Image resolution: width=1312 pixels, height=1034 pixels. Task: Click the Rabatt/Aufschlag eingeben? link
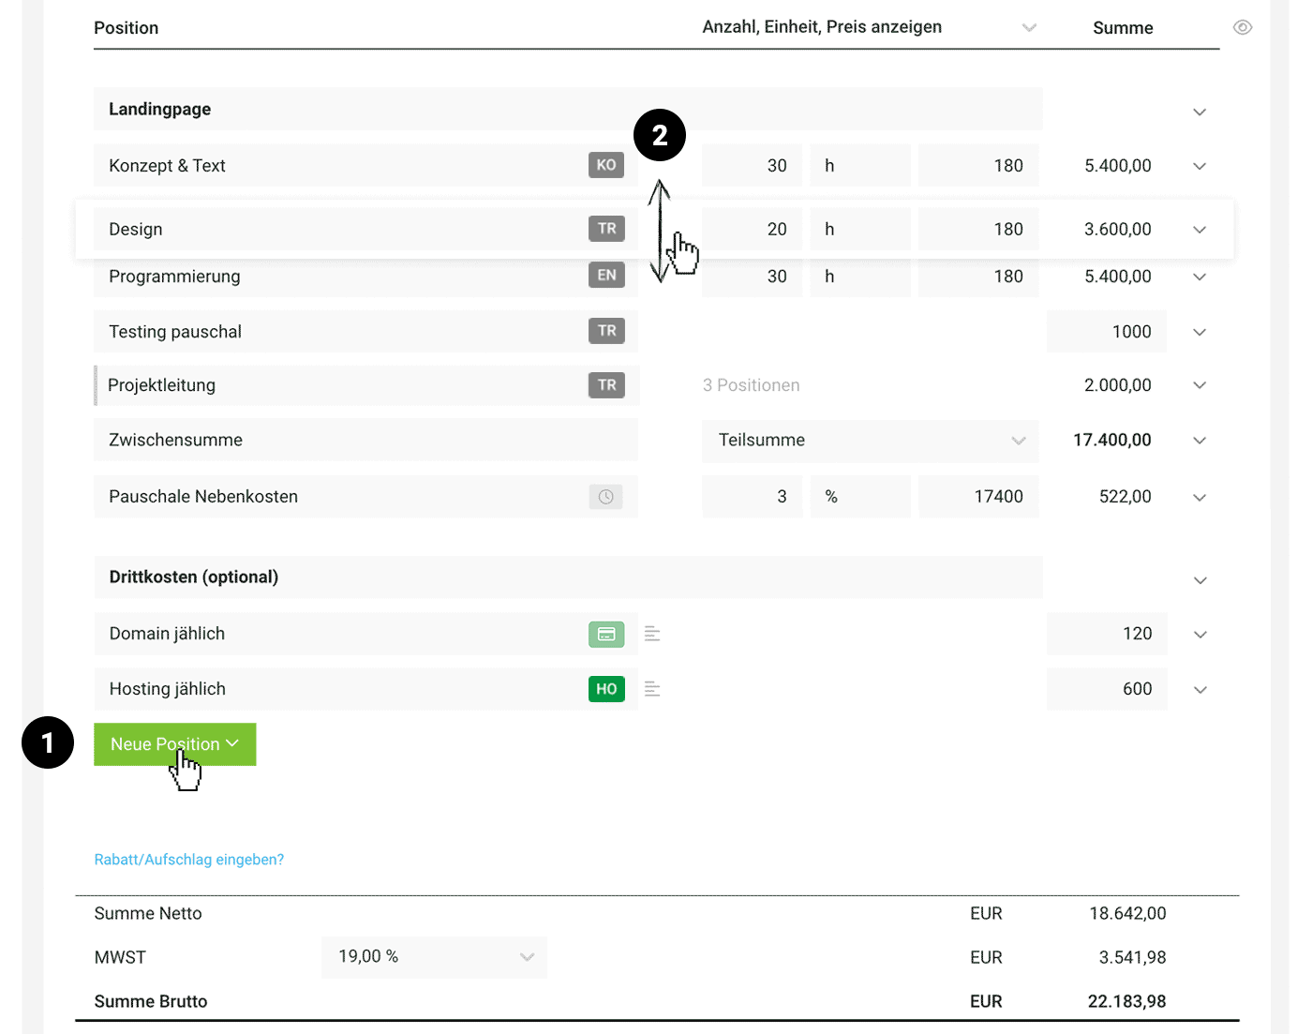[x=189, y=860]
